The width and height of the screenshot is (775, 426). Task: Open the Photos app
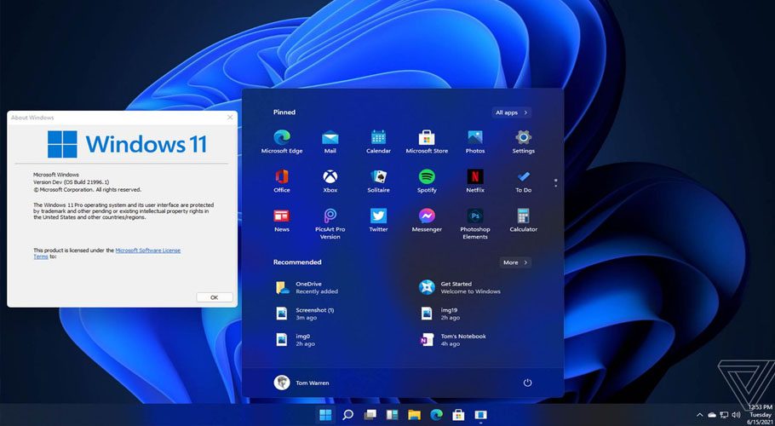click(475, 141)
